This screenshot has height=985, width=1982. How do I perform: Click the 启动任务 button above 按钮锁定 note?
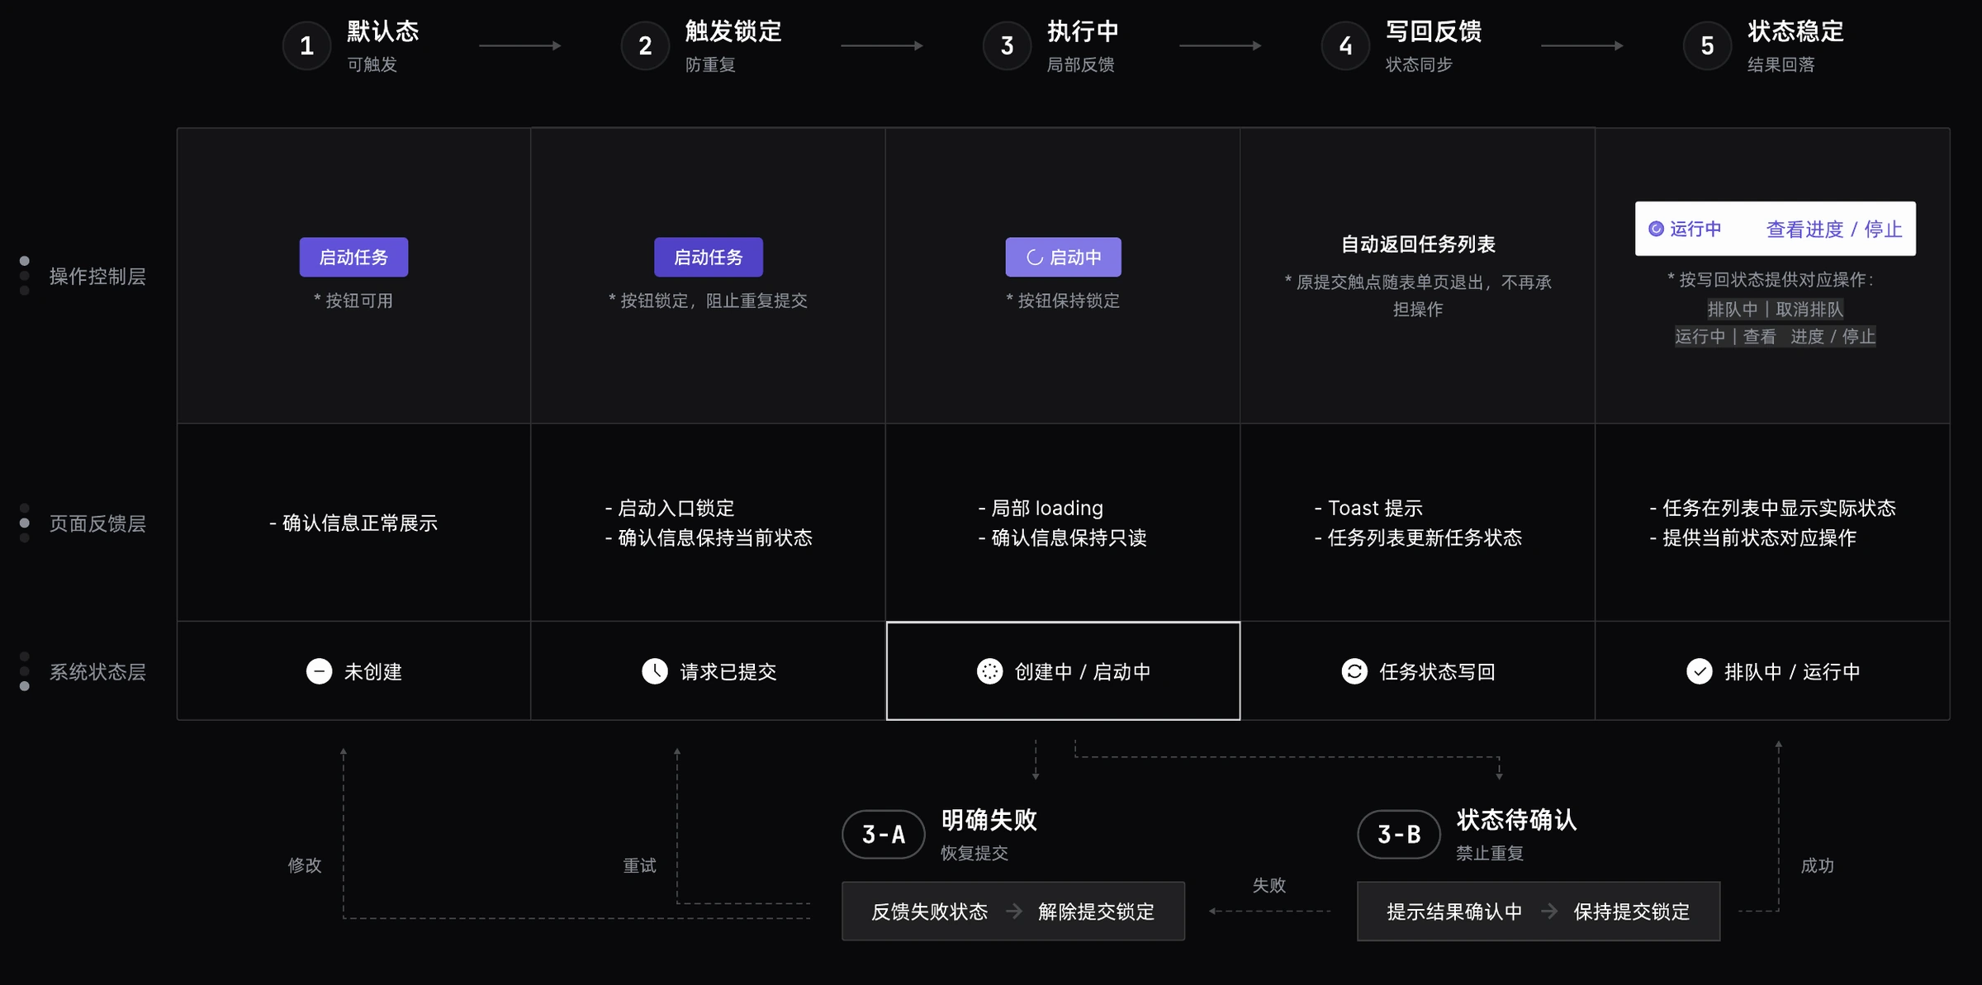point(709,257)
